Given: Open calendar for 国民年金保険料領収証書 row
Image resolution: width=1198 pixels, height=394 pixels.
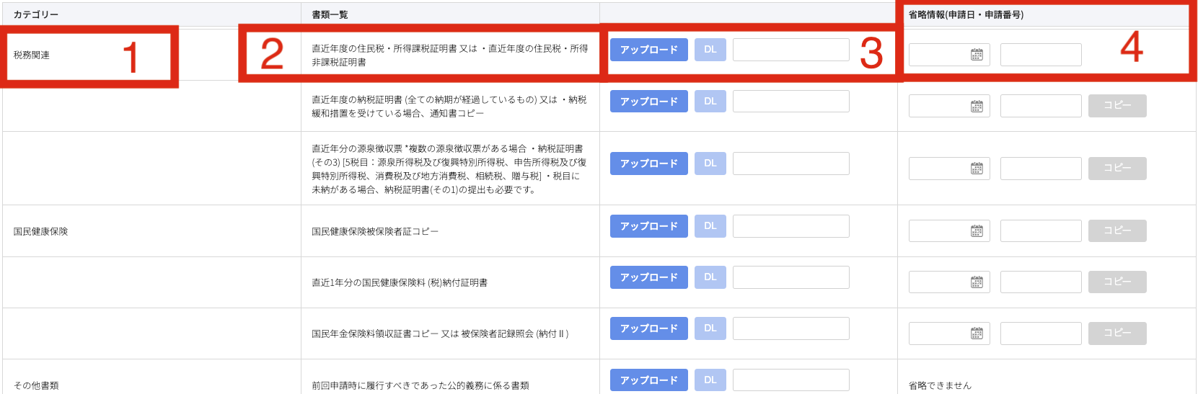Looking at the screenshot, I should click(977, 333).
